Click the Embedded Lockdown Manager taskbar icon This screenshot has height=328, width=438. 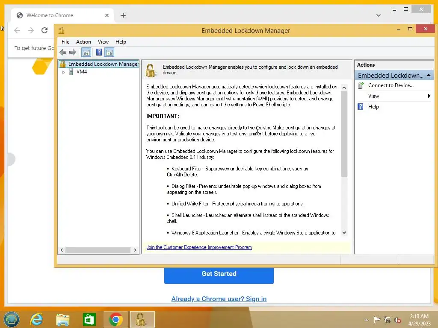(142, 319)
